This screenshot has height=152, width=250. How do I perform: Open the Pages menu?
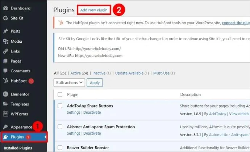click(16, 61)
